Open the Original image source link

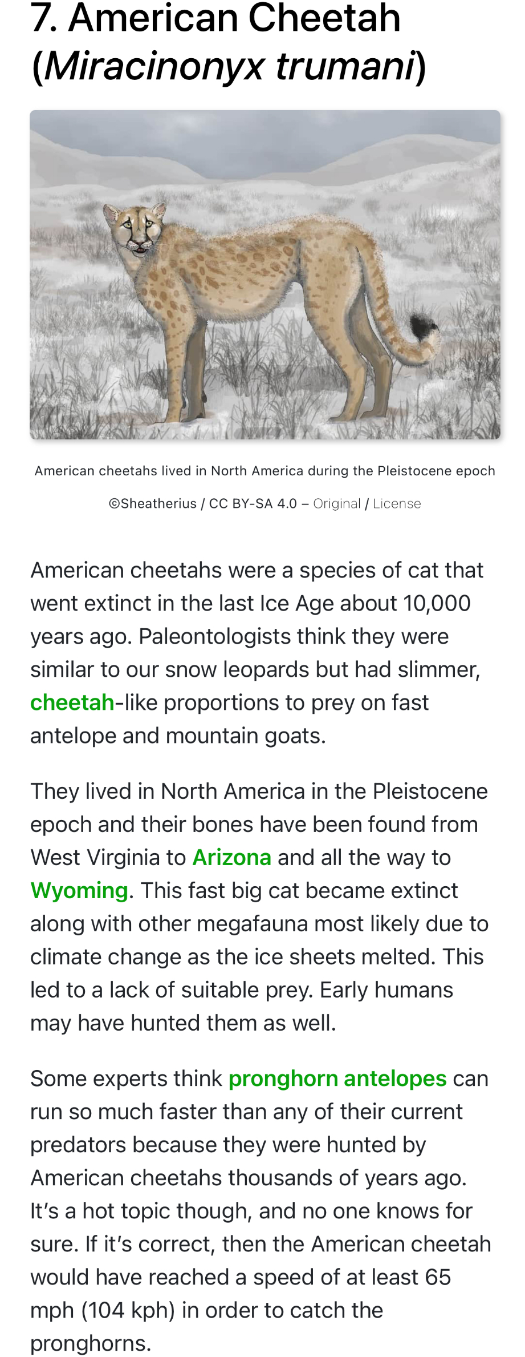(x=337, y=504)
